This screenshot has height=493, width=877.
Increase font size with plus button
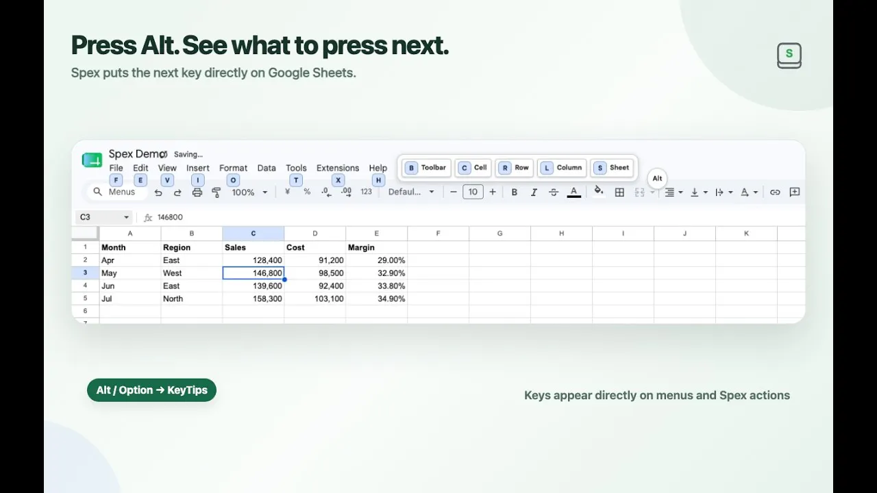coord(492,192)
